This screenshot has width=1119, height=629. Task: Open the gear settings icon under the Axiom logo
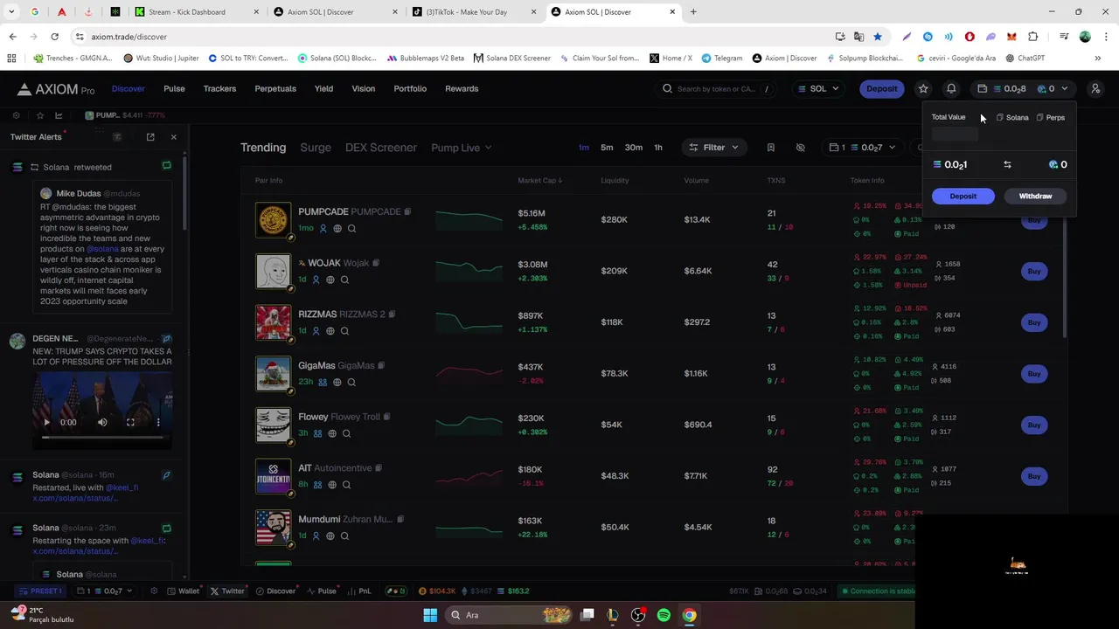click(x=16, y=115)
